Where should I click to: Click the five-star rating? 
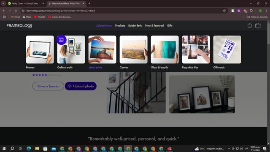pyautogui.click(x=40, y=75)
